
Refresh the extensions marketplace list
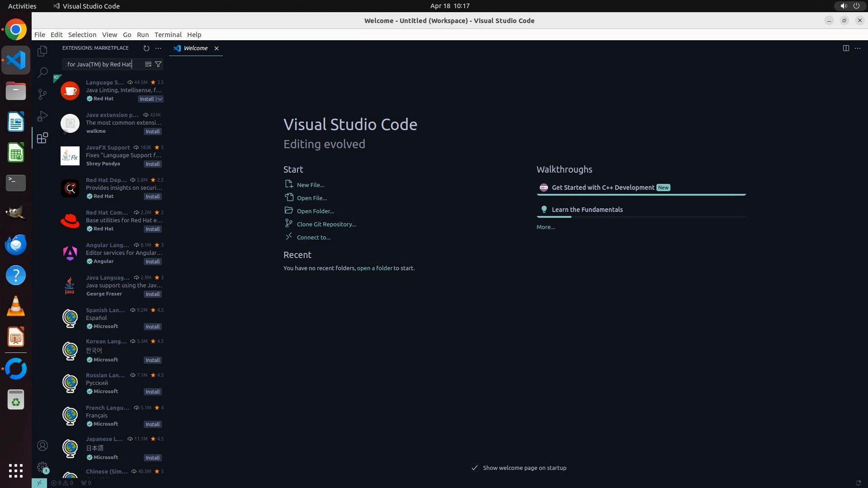pyautogui.click(x=146, y=48)
